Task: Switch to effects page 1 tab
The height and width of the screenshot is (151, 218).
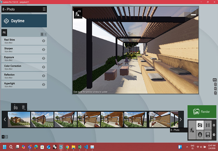Action: 42,34
